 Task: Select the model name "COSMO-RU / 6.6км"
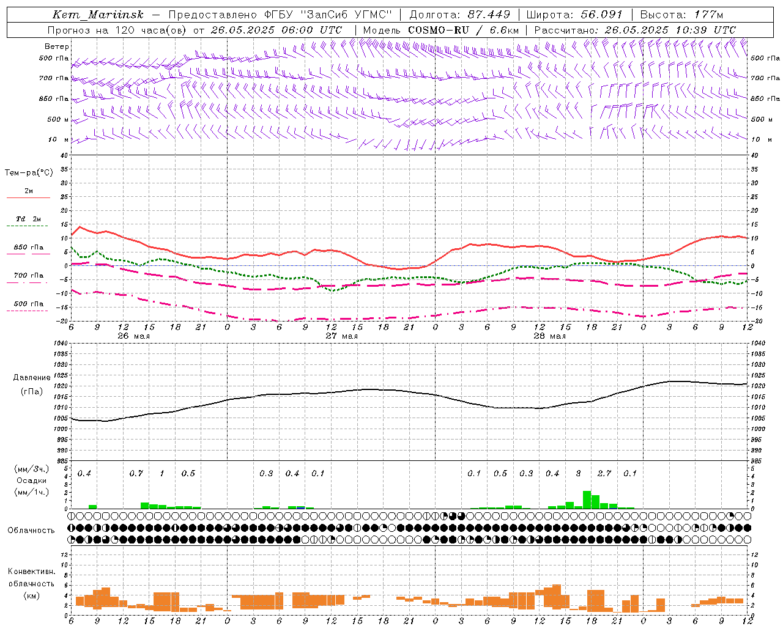click(463, 30)
